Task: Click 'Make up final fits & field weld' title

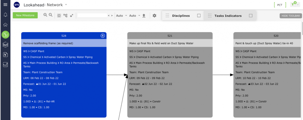Action: (161, 43)
